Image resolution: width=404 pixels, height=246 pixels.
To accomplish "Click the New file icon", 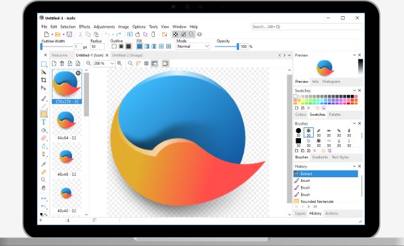I will click(46, 34).
